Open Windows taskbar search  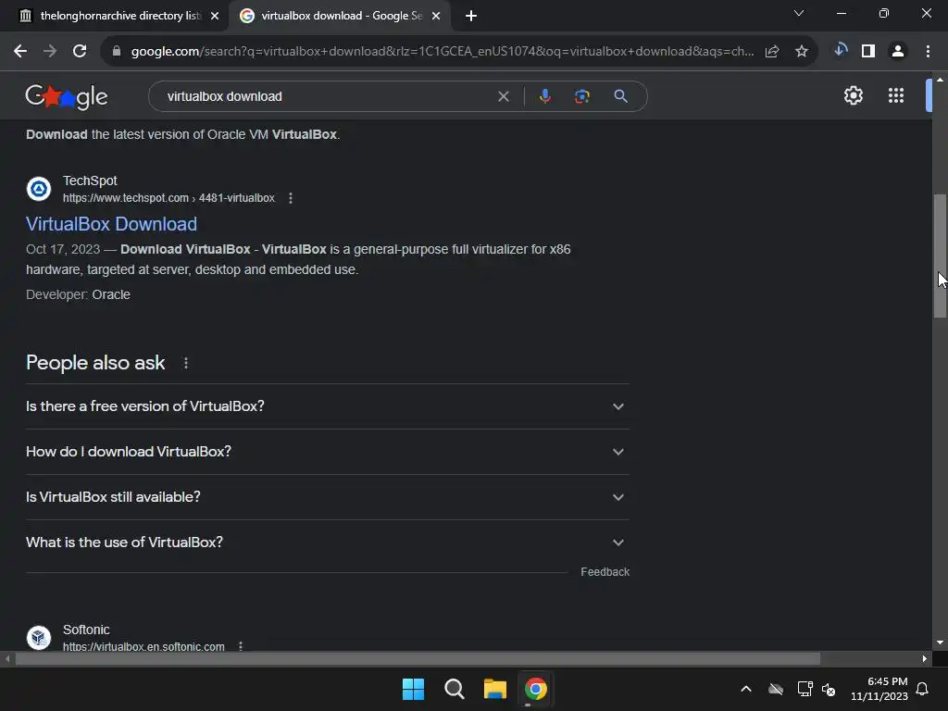tap(454, 689)
